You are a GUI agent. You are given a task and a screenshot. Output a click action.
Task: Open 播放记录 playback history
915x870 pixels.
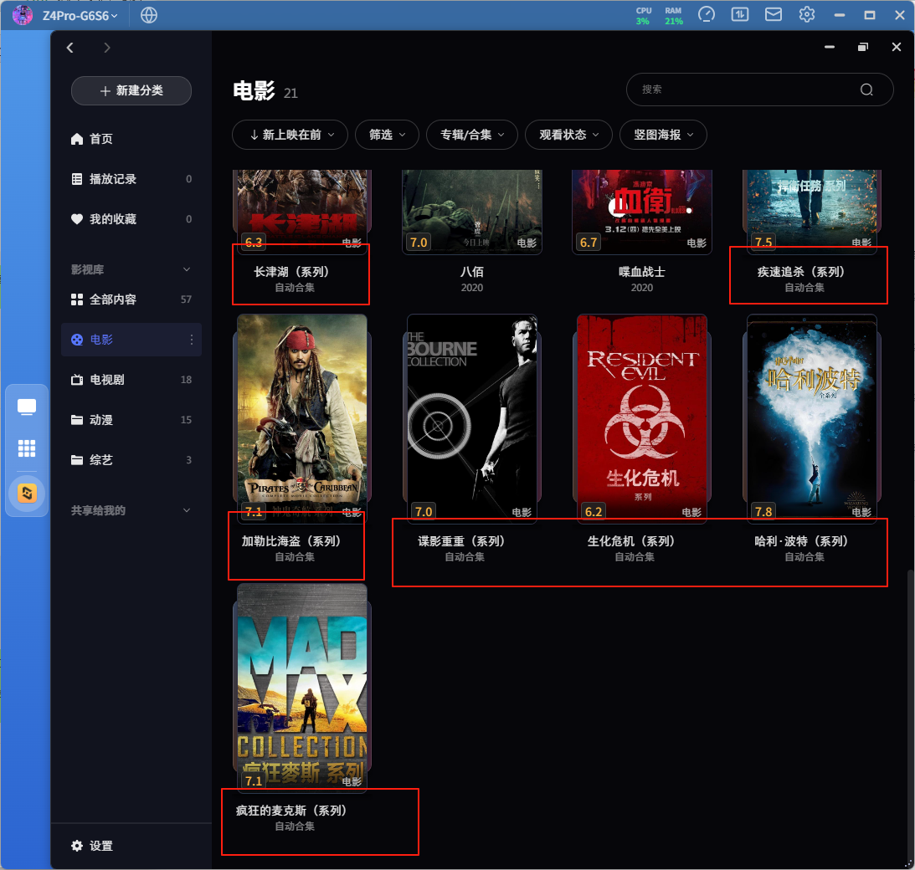[x=131, y=179]
